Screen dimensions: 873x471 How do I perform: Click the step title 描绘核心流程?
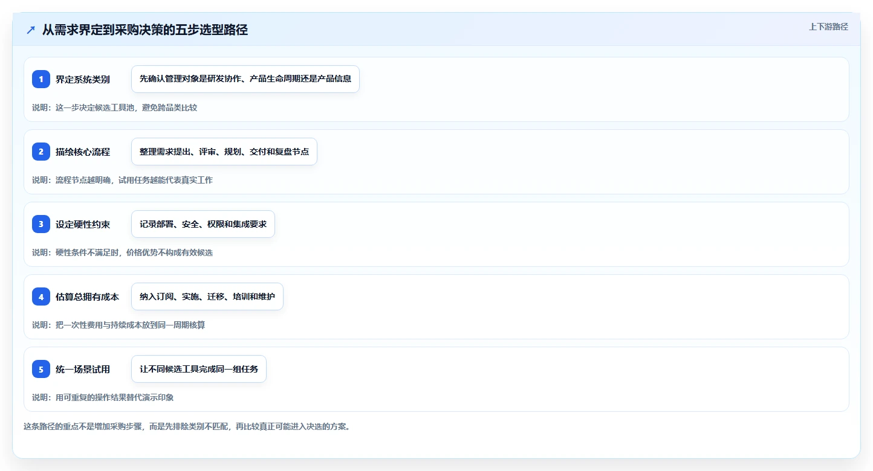click(83, 152)
